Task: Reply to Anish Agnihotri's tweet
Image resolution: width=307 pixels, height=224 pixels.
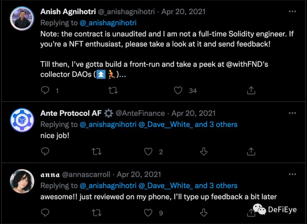Action: click(45, 91)
